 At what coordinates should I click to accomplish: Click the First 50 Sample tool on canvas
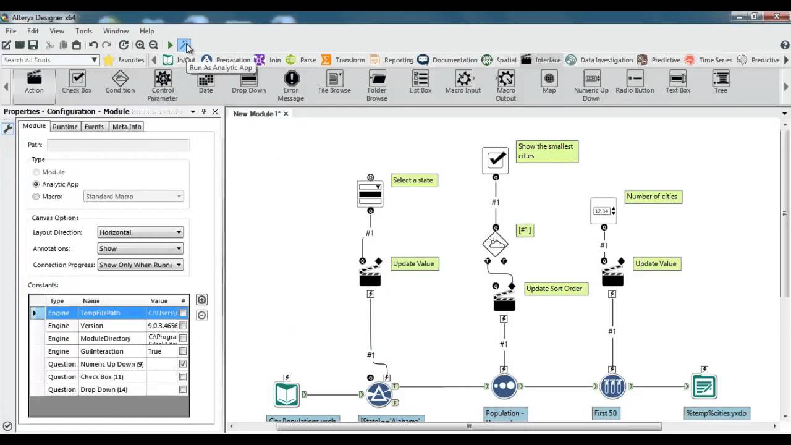(612, 386)
